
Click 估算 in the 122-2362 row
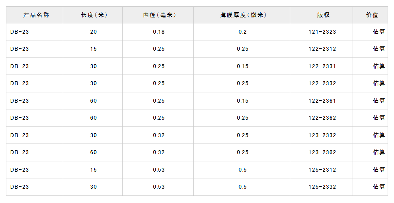click(378, 118)
